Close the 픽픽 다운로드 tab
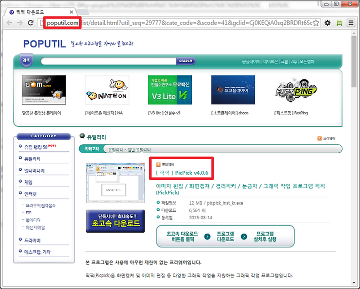The width and height of the screenshot is (360, 289). coord(71,12)
